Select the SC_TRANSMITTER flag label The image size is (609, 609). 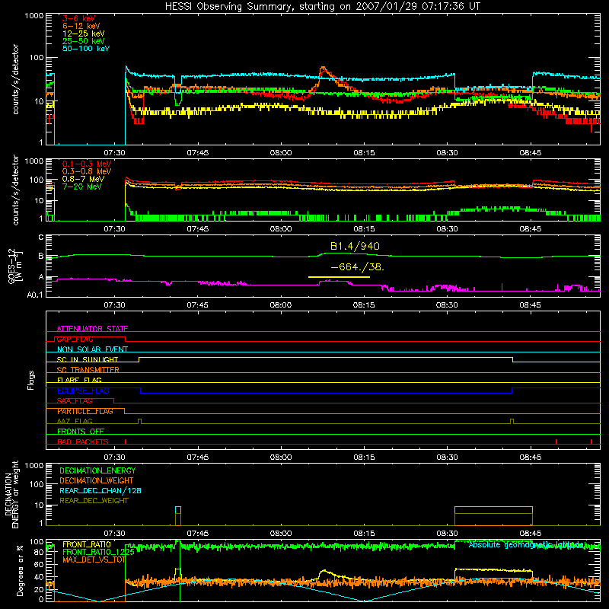pos(88,370)
